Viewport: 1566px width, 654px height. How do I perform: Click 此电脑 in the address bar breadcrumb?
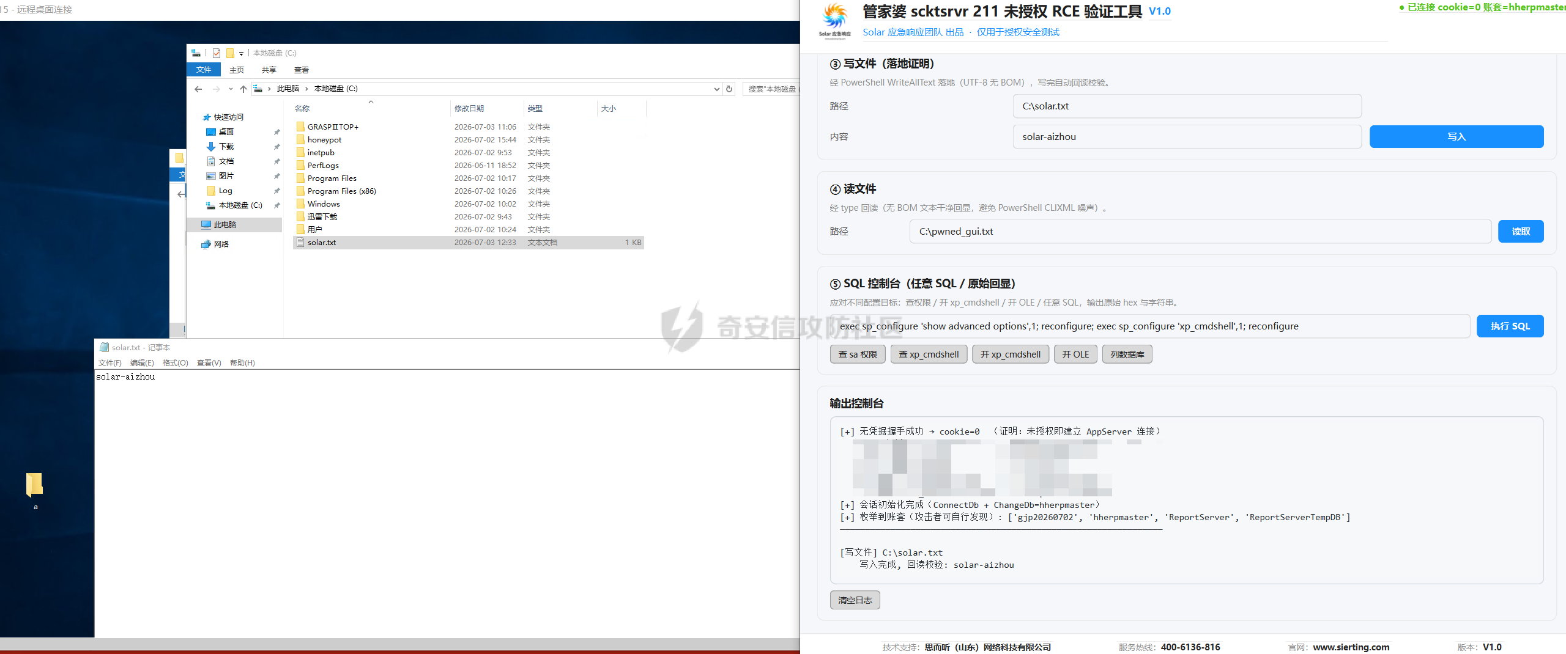pos(288,89)
